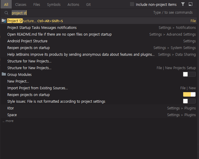Screen dimensions: 199x159
Task: Select Structure for New Projects... under New Projects Setup
Action: coord(99,68)
